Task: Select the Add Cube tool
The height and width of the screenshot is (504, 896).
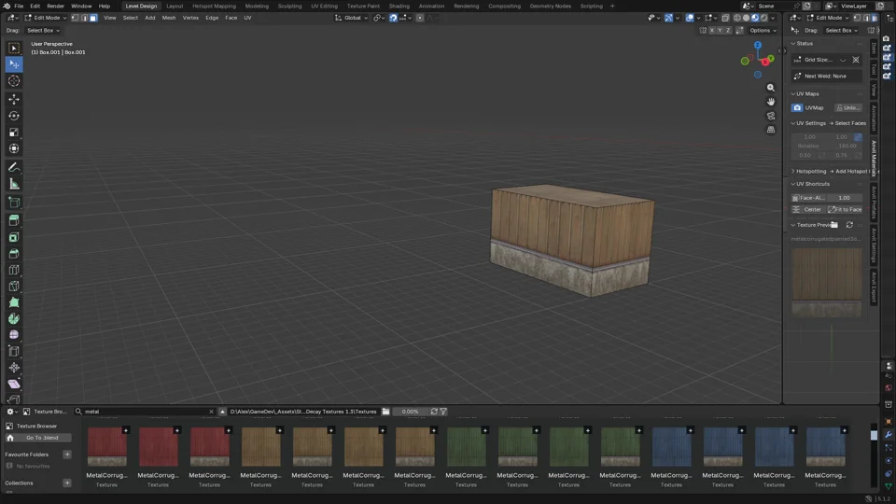Action: pos(14,203)
